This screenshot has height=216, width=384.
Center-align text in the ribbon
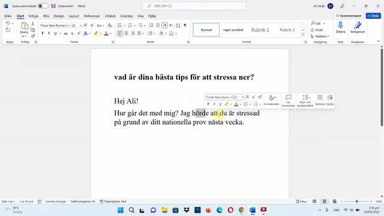click(127, 34)
